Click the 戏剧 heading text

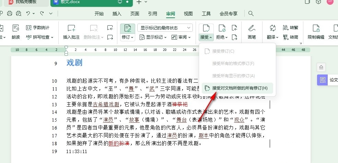point(74,63)
